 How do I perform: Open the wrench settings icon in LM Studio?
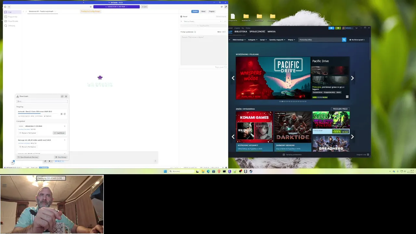(226, 7)
